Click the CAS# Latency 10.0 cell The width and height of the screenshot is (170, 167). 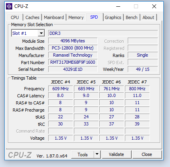coord(111,95)
